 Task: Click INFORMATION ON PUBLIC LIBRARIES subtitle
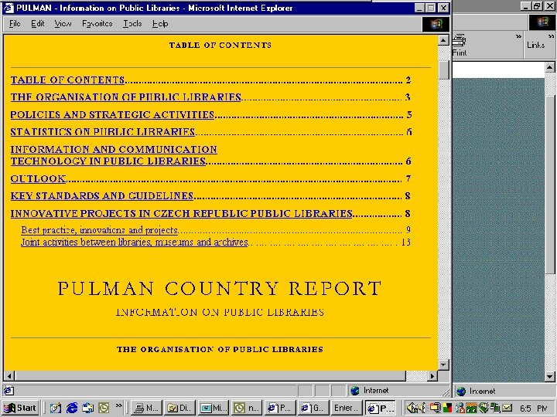point(220,312)
